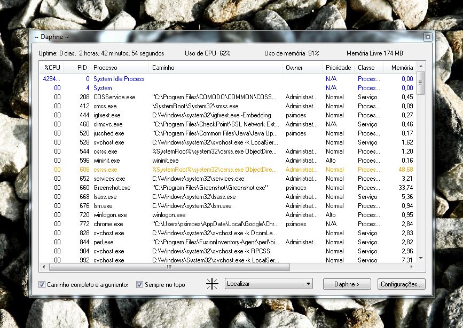Click psimoes owner of chrome.exe
Viewport: 463px width, 328px height.
296,224
